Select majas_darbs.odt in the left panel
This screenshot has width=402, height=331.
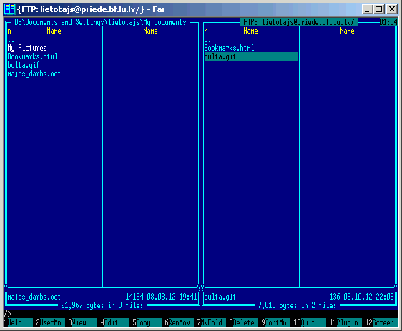pos(34,74)
